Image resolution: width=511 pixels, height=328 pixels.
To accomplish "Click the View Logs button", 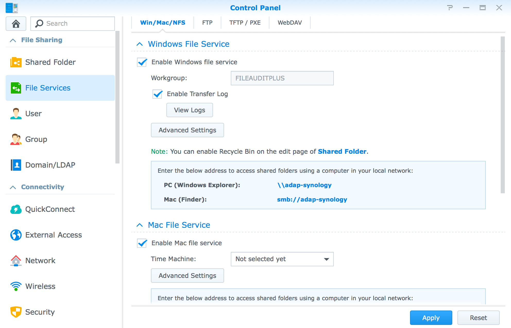I will tap(190, 110).
